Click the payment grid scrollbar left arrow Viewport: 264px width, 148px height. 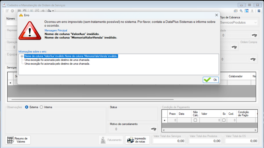tap(163, 130)
